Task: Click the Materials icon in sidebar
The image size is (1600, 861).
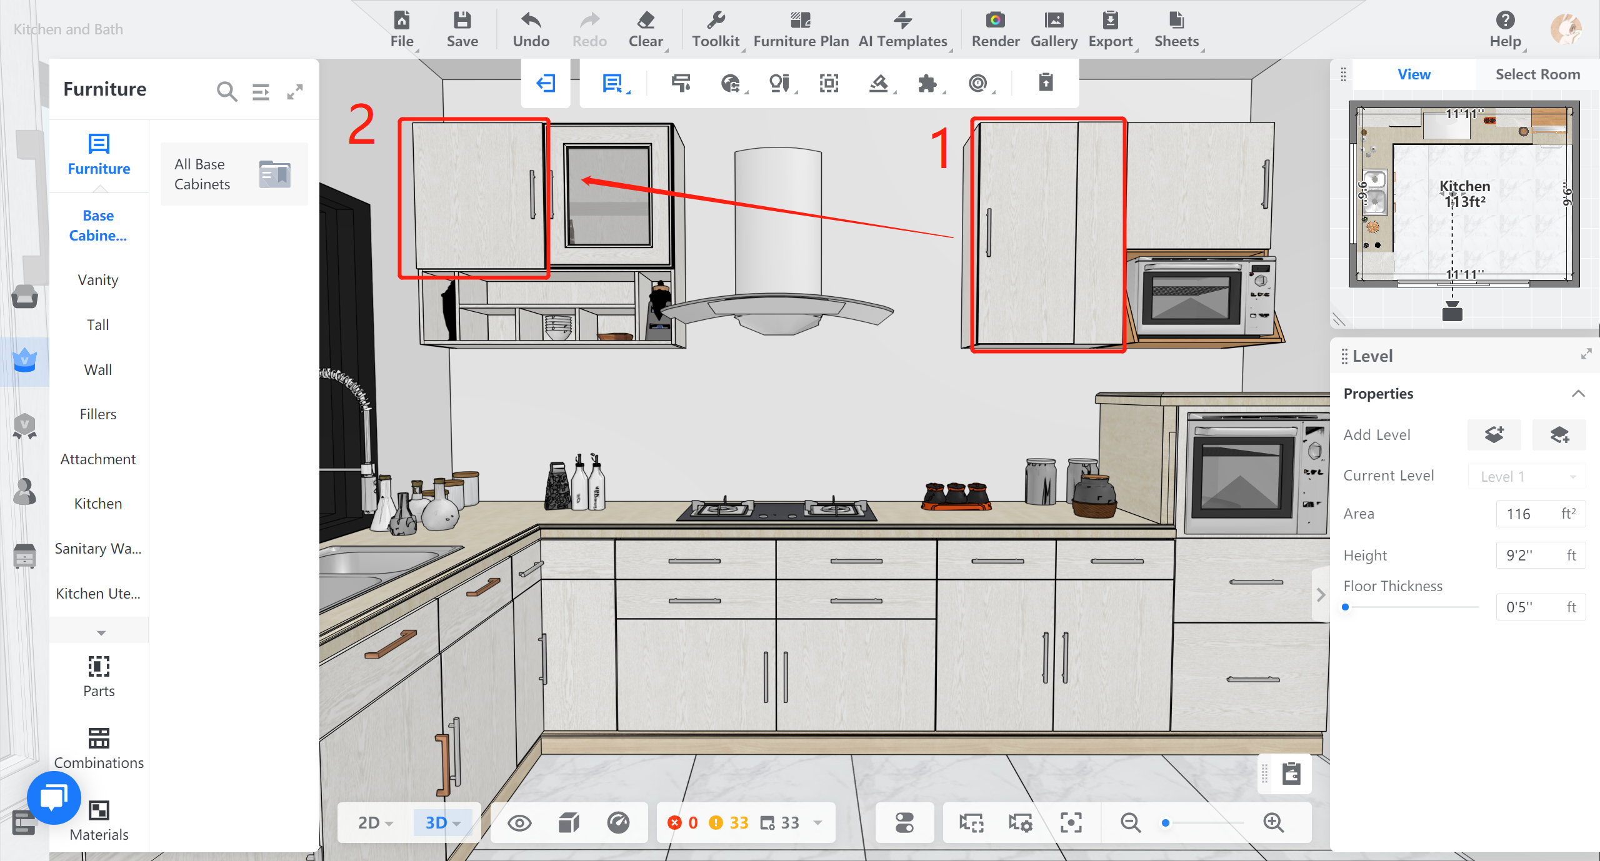Action: [x=99, y=810]
